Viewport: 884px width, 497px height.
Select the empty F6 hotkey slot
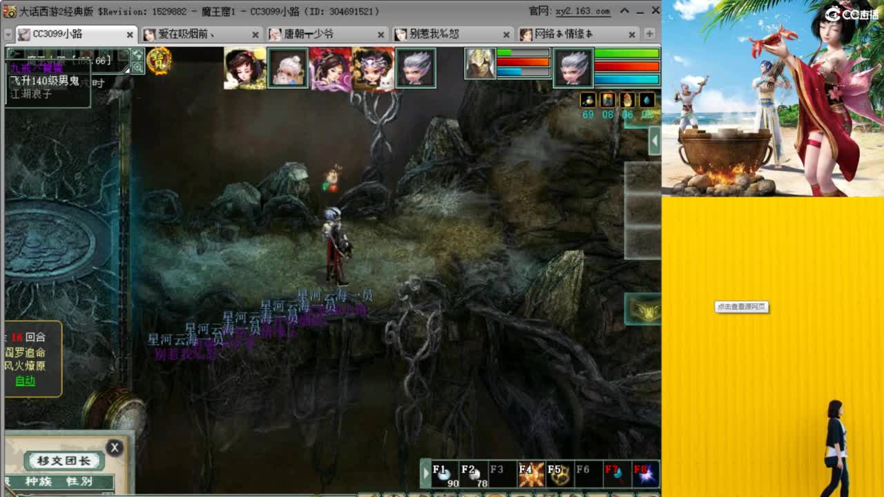coord(589,474)
